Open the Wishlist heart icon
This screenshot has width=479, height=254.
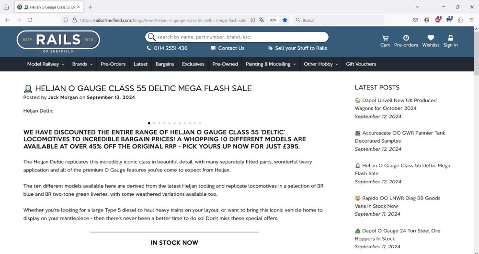click(431, 38)
